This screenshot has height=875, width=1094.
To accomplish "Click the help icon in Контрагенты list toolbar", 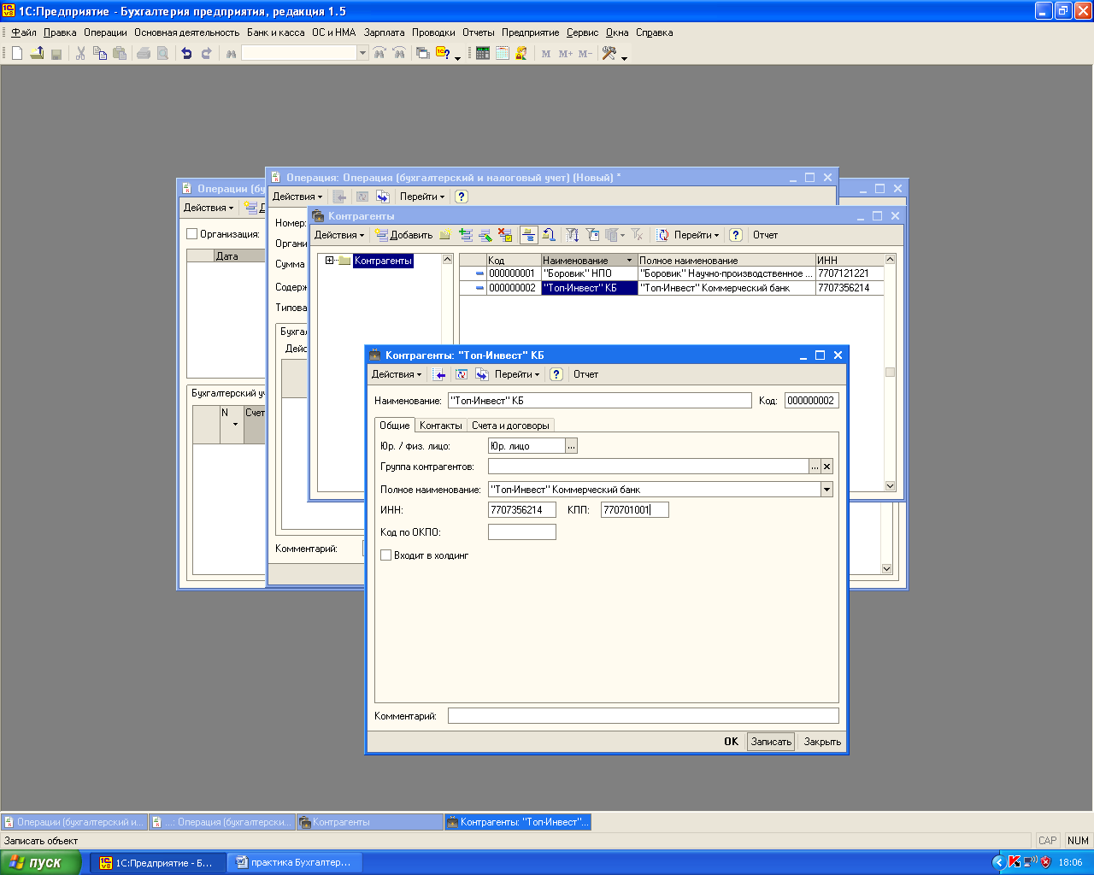I will (736, 235).
